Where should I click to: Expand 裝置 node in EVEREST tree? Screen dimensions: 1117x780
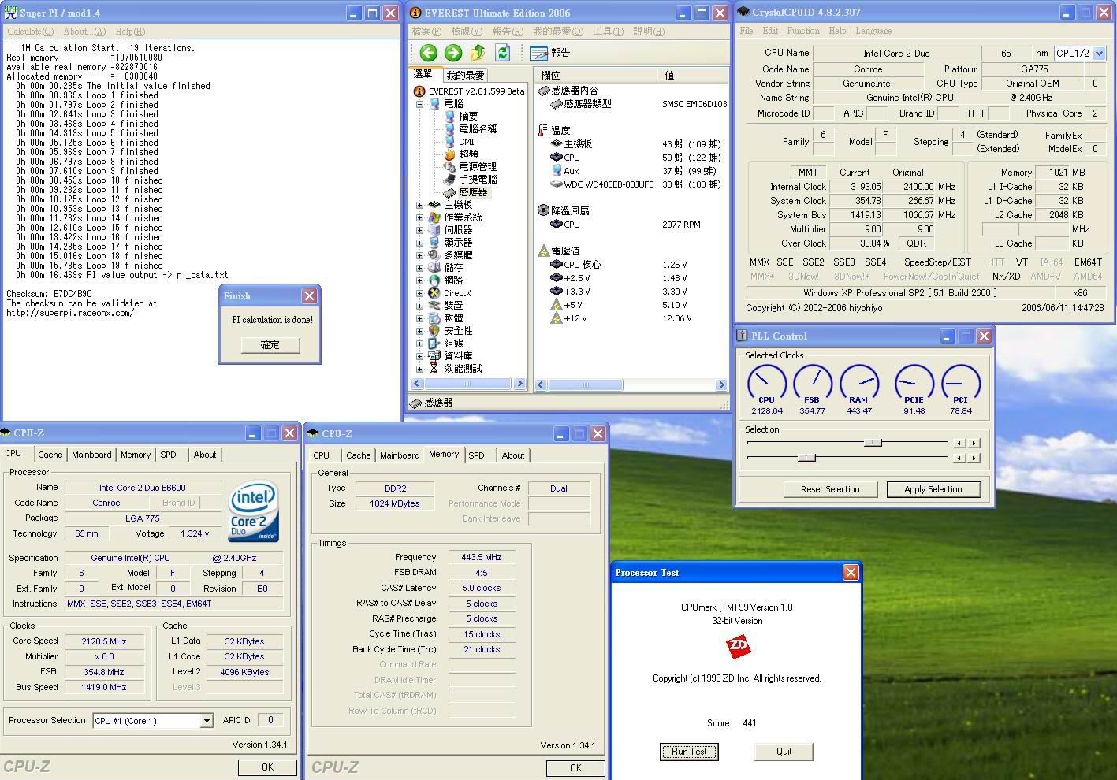pyautogui.click(x=419, y=306)
